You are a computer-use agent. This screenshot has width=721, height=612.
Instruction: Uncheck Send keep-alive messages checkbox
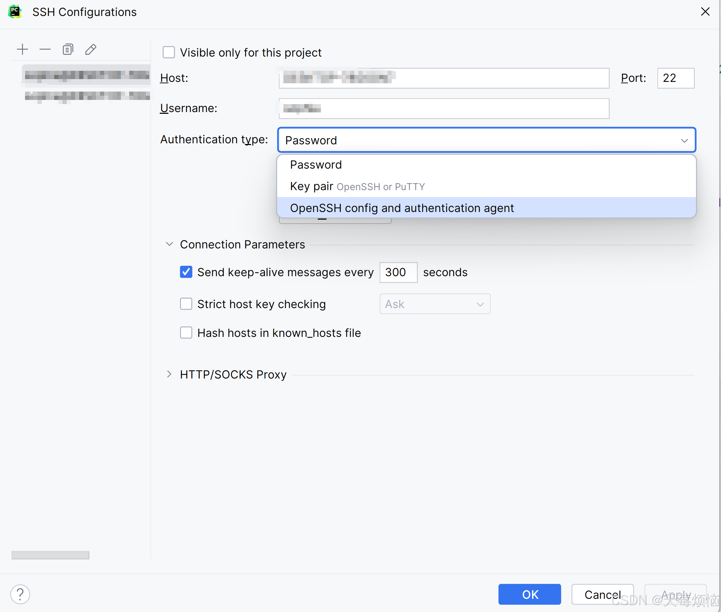coord(186,272)
